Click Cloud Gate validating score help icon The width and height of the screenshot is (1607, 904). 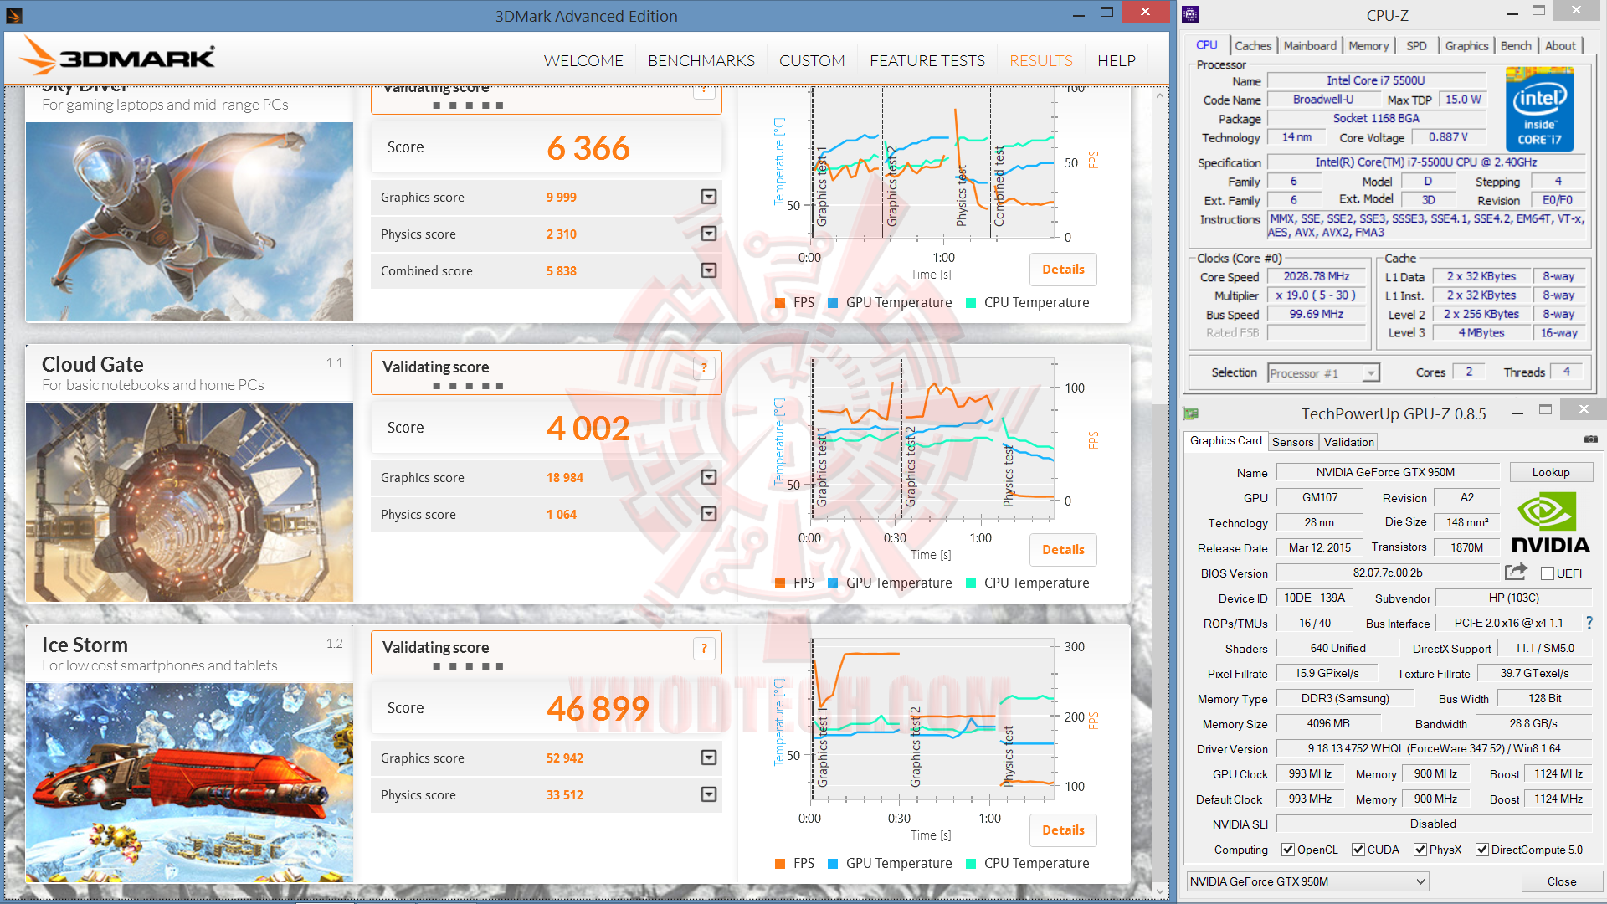click(x=704, y=367)
